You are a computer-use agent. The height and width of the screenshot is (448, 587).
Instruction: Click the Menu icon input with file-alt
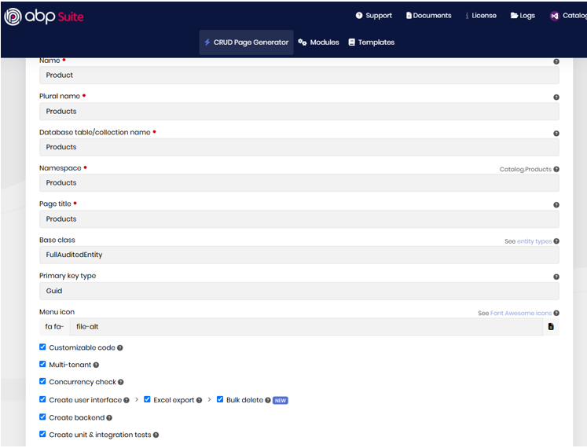(306, 327)
